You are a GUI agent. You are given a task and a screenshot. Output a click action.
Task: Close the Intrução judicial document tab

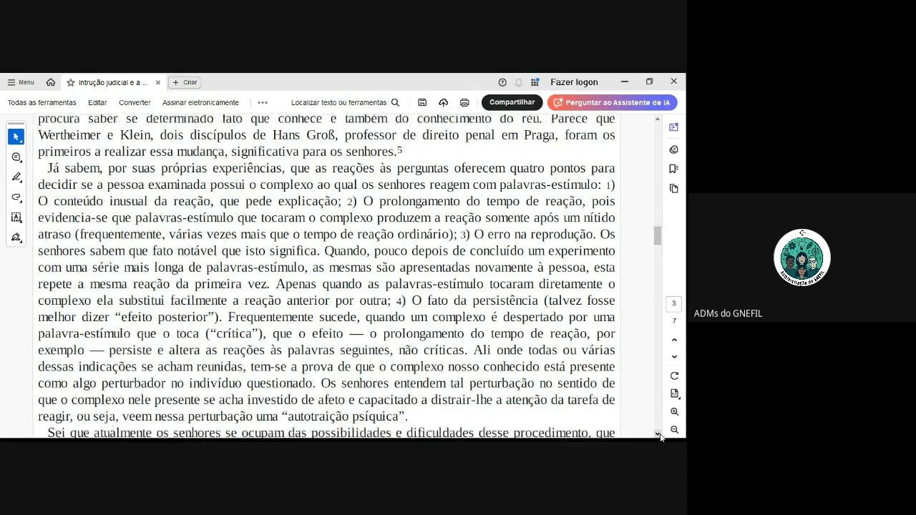coord(158,82)
